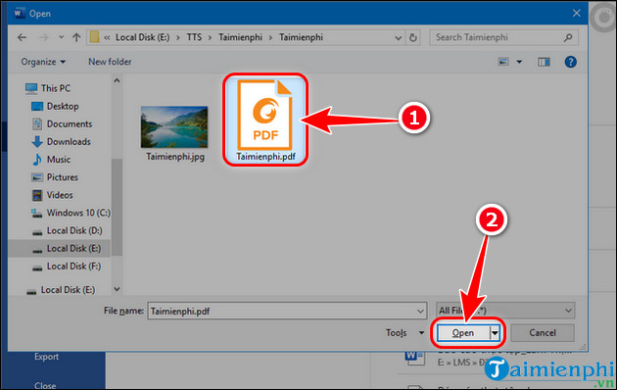617x390 pixels.
Task: Open Music in the navigation pane
Action: [51, 160]
